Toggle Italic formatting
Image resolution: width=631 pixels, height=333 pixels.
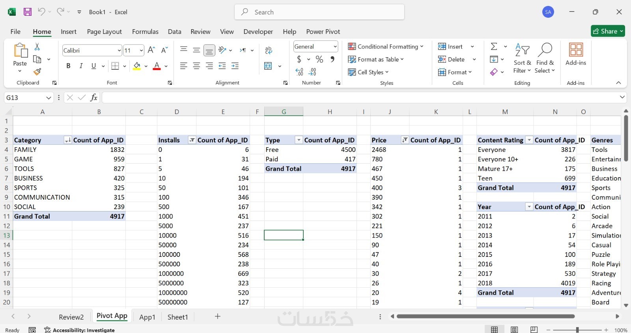(81, 66)
